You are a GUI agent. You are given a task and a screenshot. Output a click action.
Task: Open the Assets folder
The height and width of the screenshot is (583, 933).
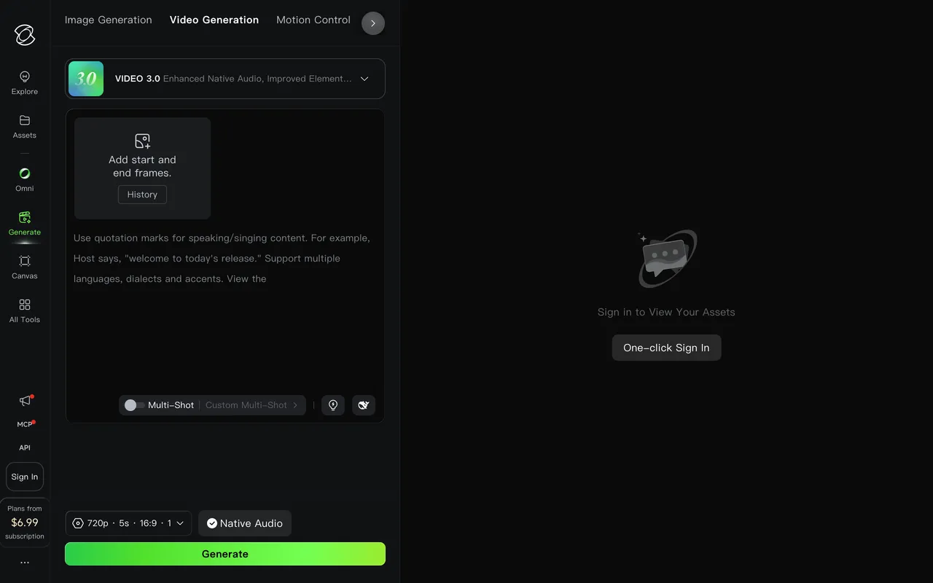pyautogui.click(x=25, y=127)
